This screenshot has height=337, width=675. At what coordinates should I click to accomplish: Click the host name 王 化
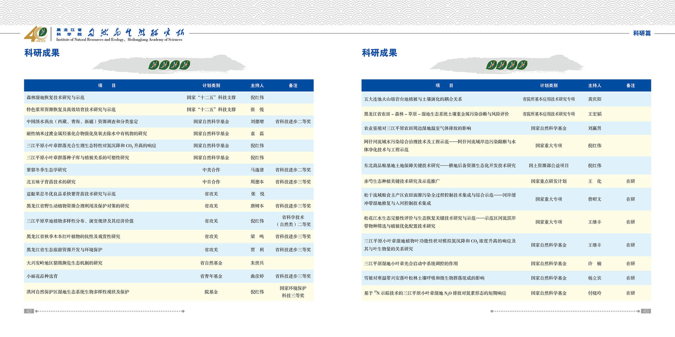[x=595, y=181]
